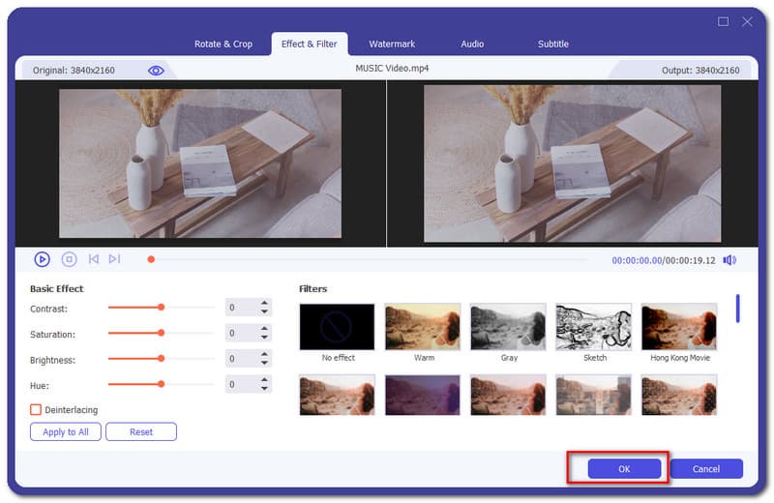
Task: Select the Effect & Filter tab
Action: tap(309, 44)
